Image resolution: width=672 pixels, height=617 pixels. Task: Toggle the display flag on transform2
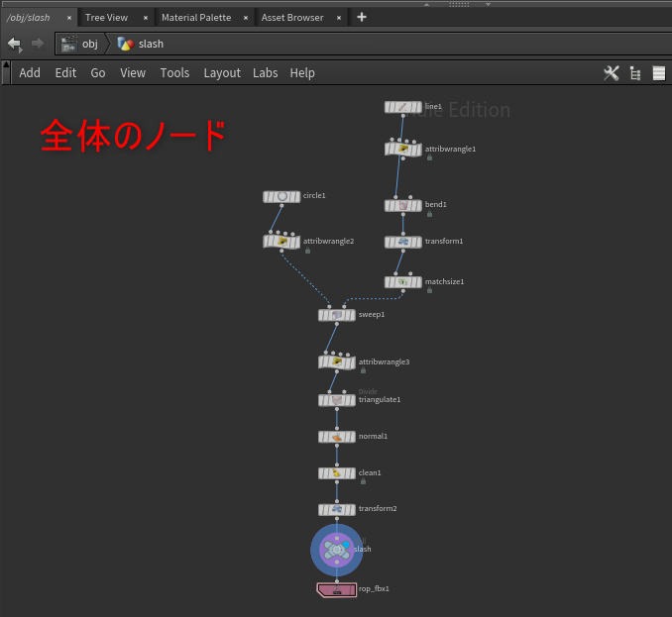click(352, 509)
